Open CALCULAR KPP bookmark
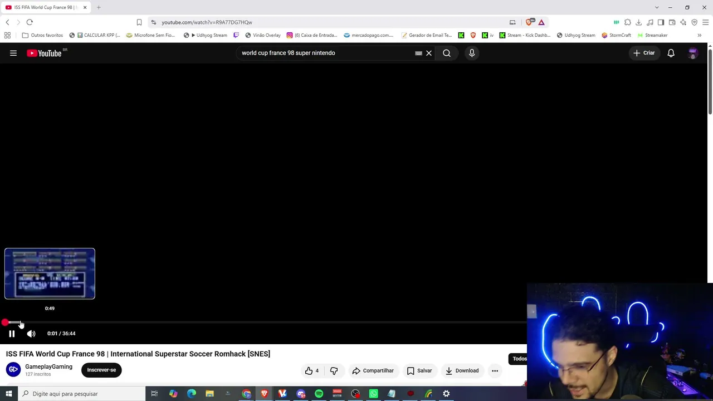The height and width of the screenshot is (401, 713). point(95,35)
